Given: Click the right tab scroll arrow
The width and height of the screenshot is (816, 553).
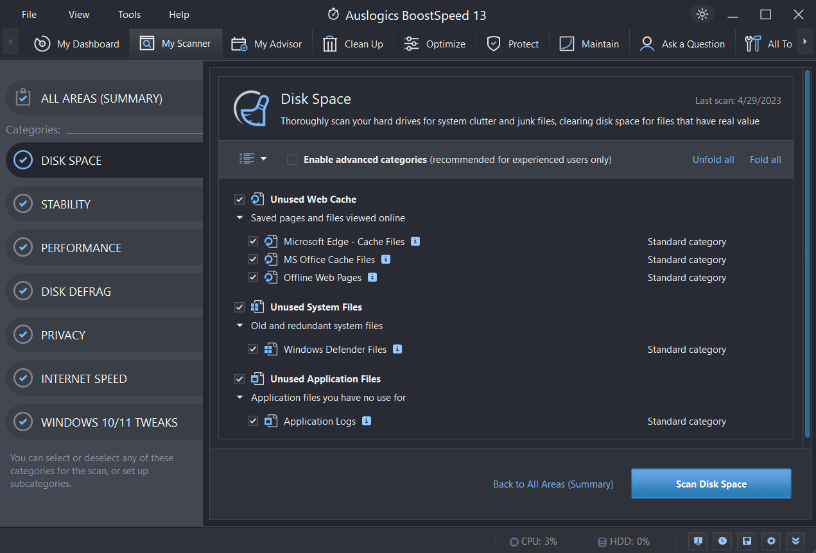Looking at the screenshot, I should [x=804, y=42].
